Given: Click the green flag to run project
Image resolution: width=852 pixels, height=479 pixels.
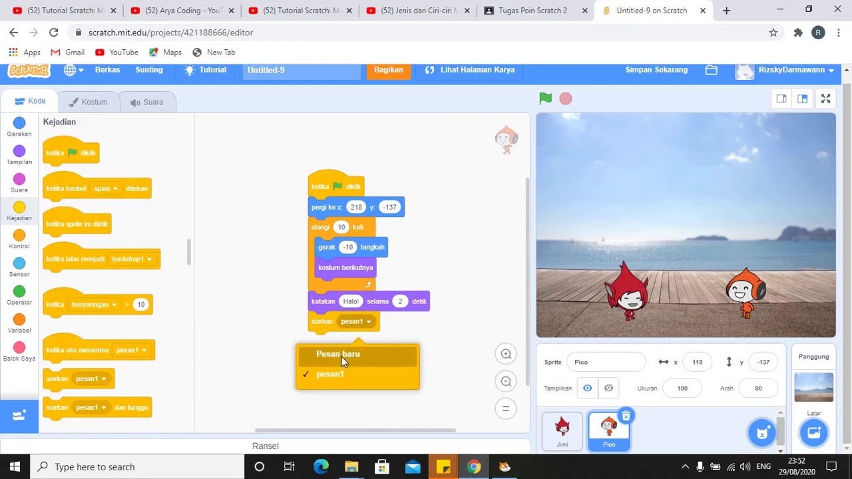Looking at the screenshot, I should (545, 98).
